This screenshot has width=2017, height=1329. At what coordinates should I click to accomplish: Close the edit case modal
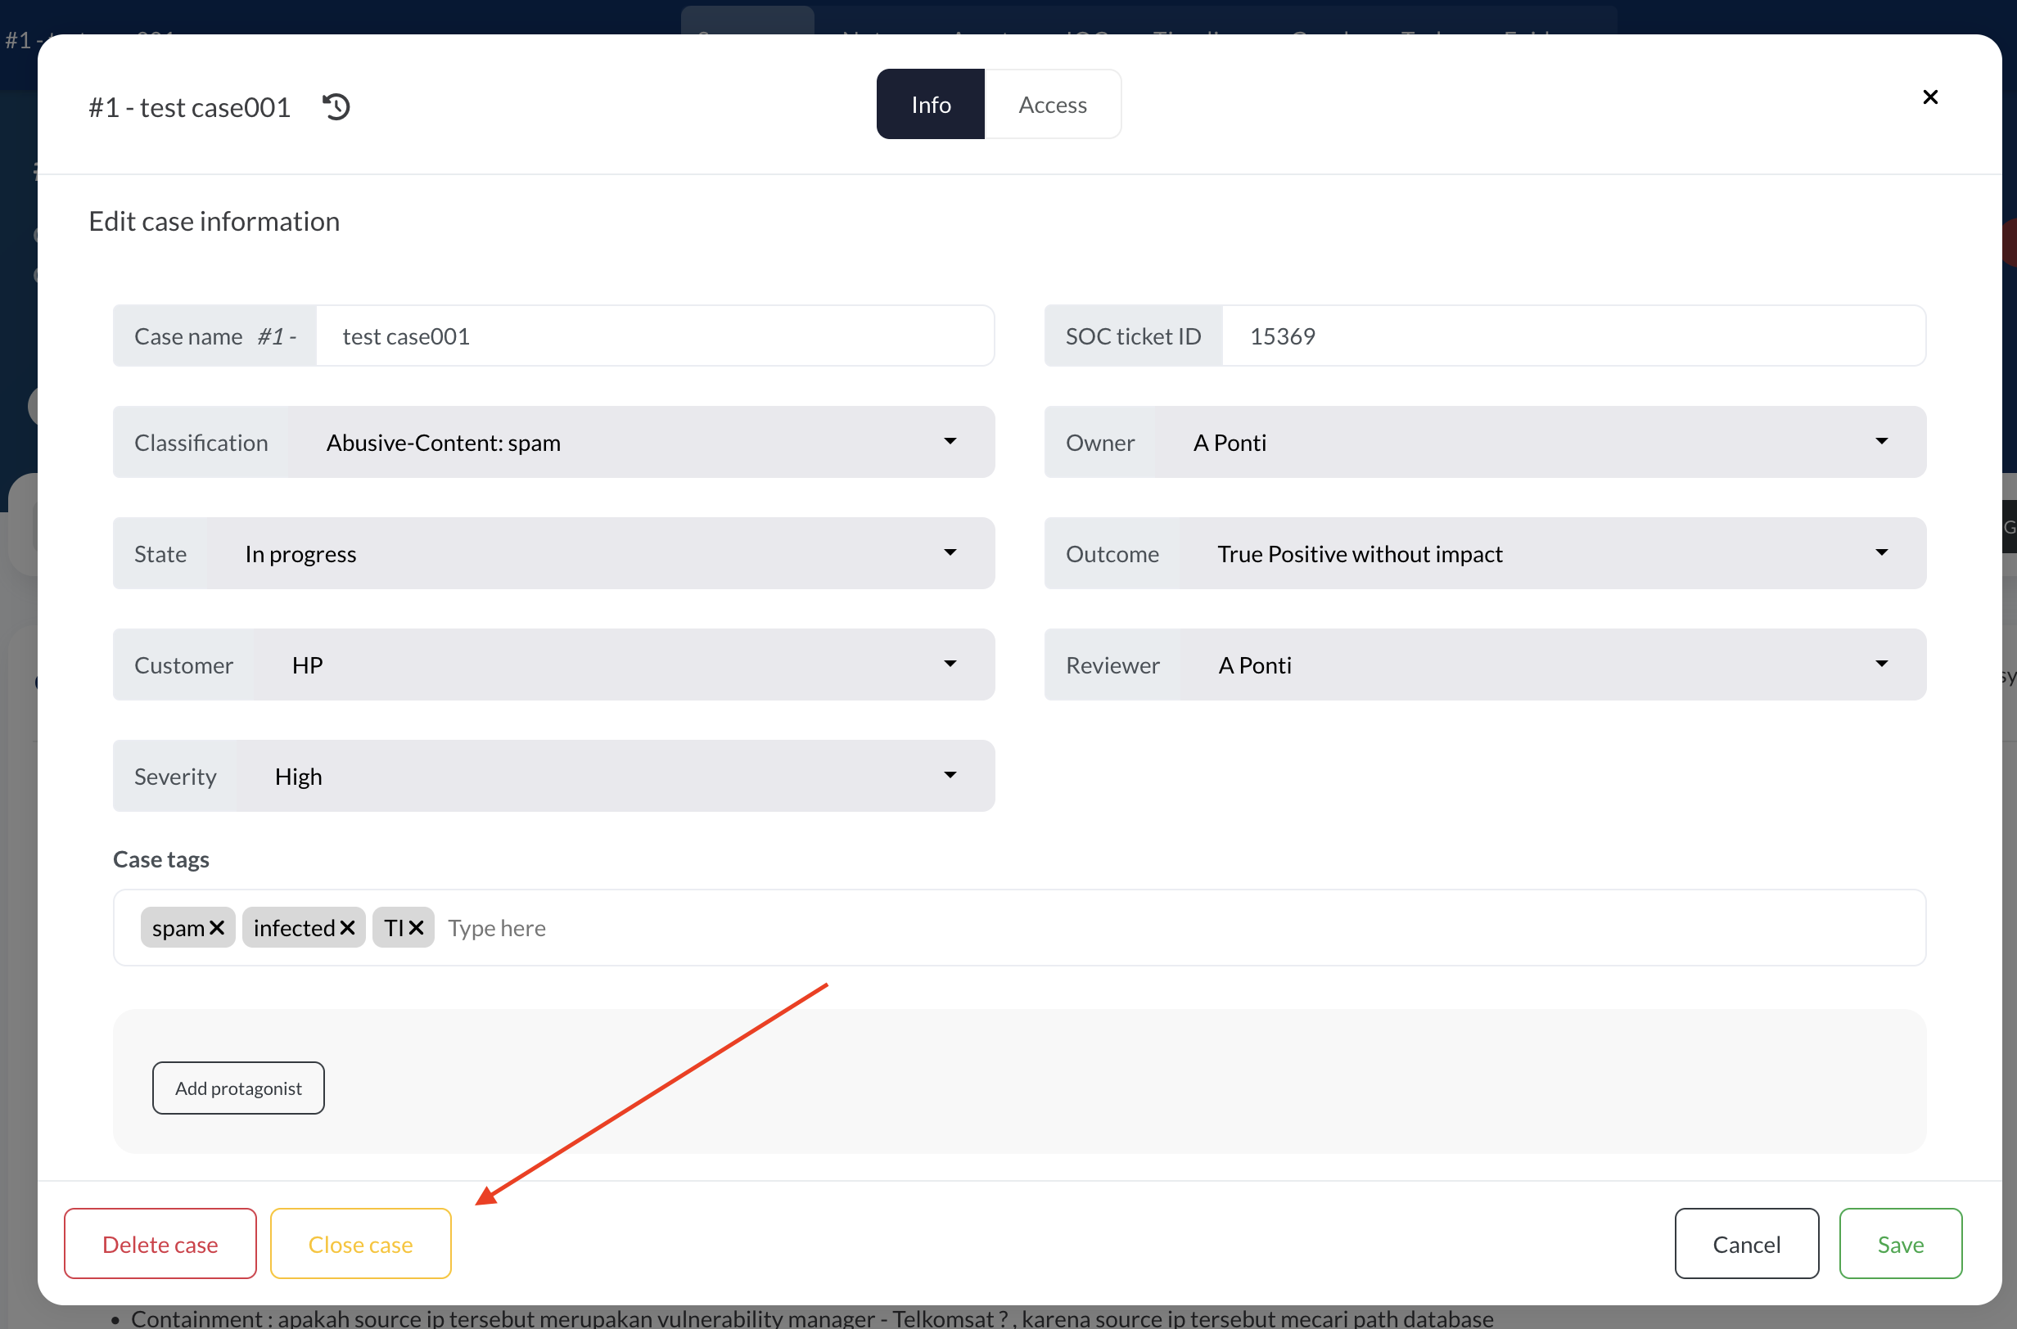1929,97
